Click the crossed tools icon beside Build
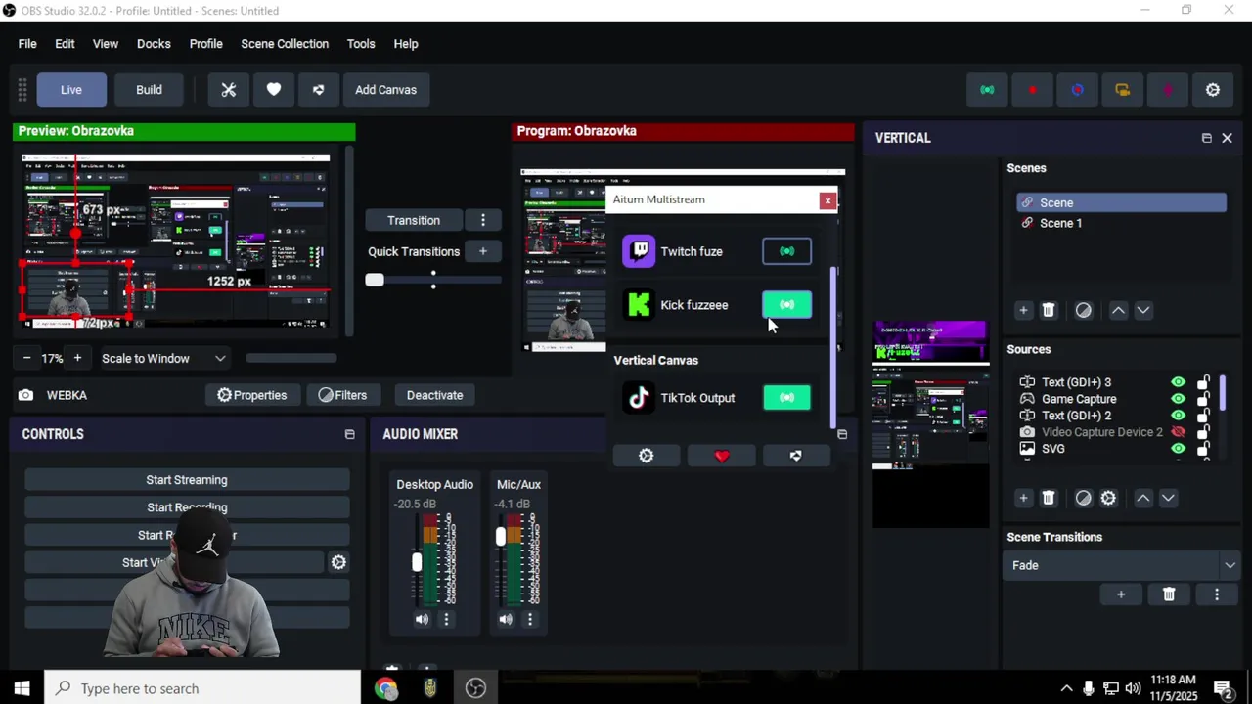 point(229,90)
